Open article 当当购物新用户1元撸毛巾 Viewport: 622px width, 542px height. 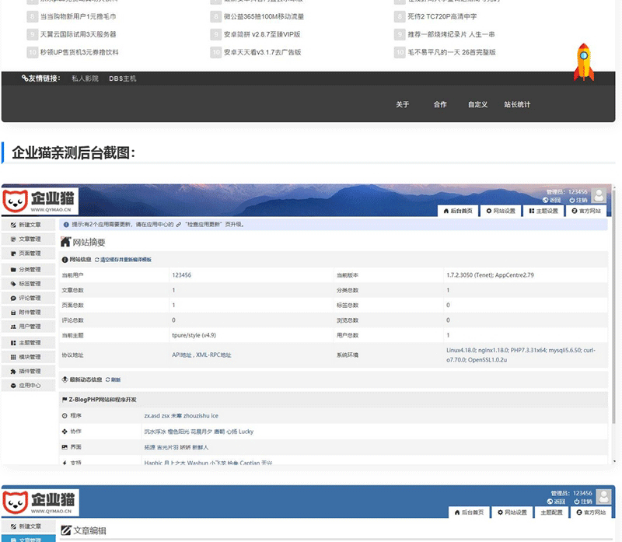tap(79, 16)
